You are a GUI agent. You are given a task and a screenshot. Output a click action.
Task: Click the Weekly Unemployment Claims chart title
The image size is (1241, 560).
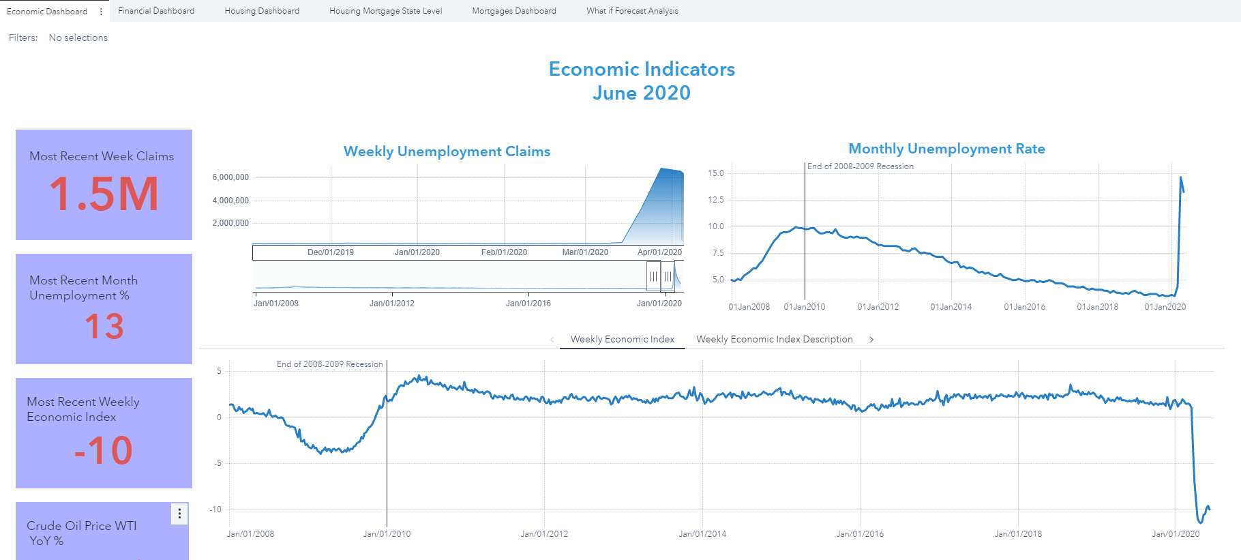447,151
